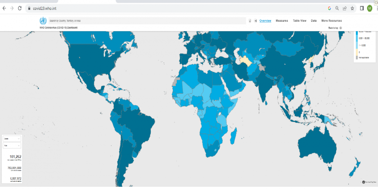Open the Overview tab
Image resolution: width=378 pixels, height=189 pixels.
[265, 21]
